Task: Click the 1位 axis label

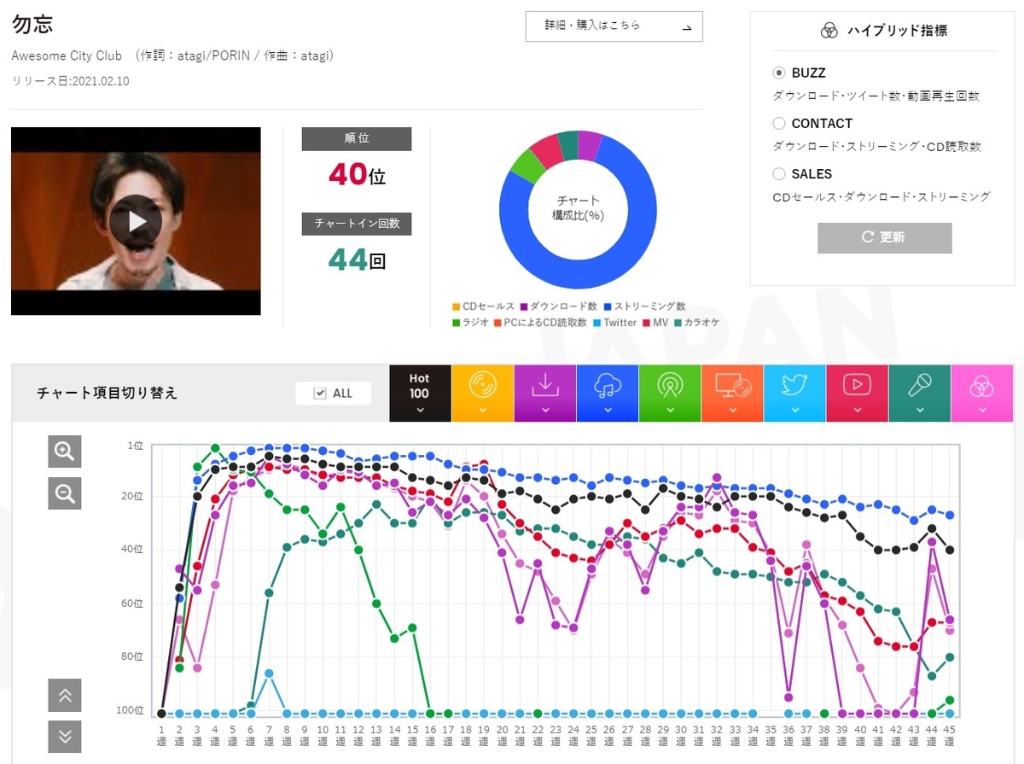Action: point(136,445)
